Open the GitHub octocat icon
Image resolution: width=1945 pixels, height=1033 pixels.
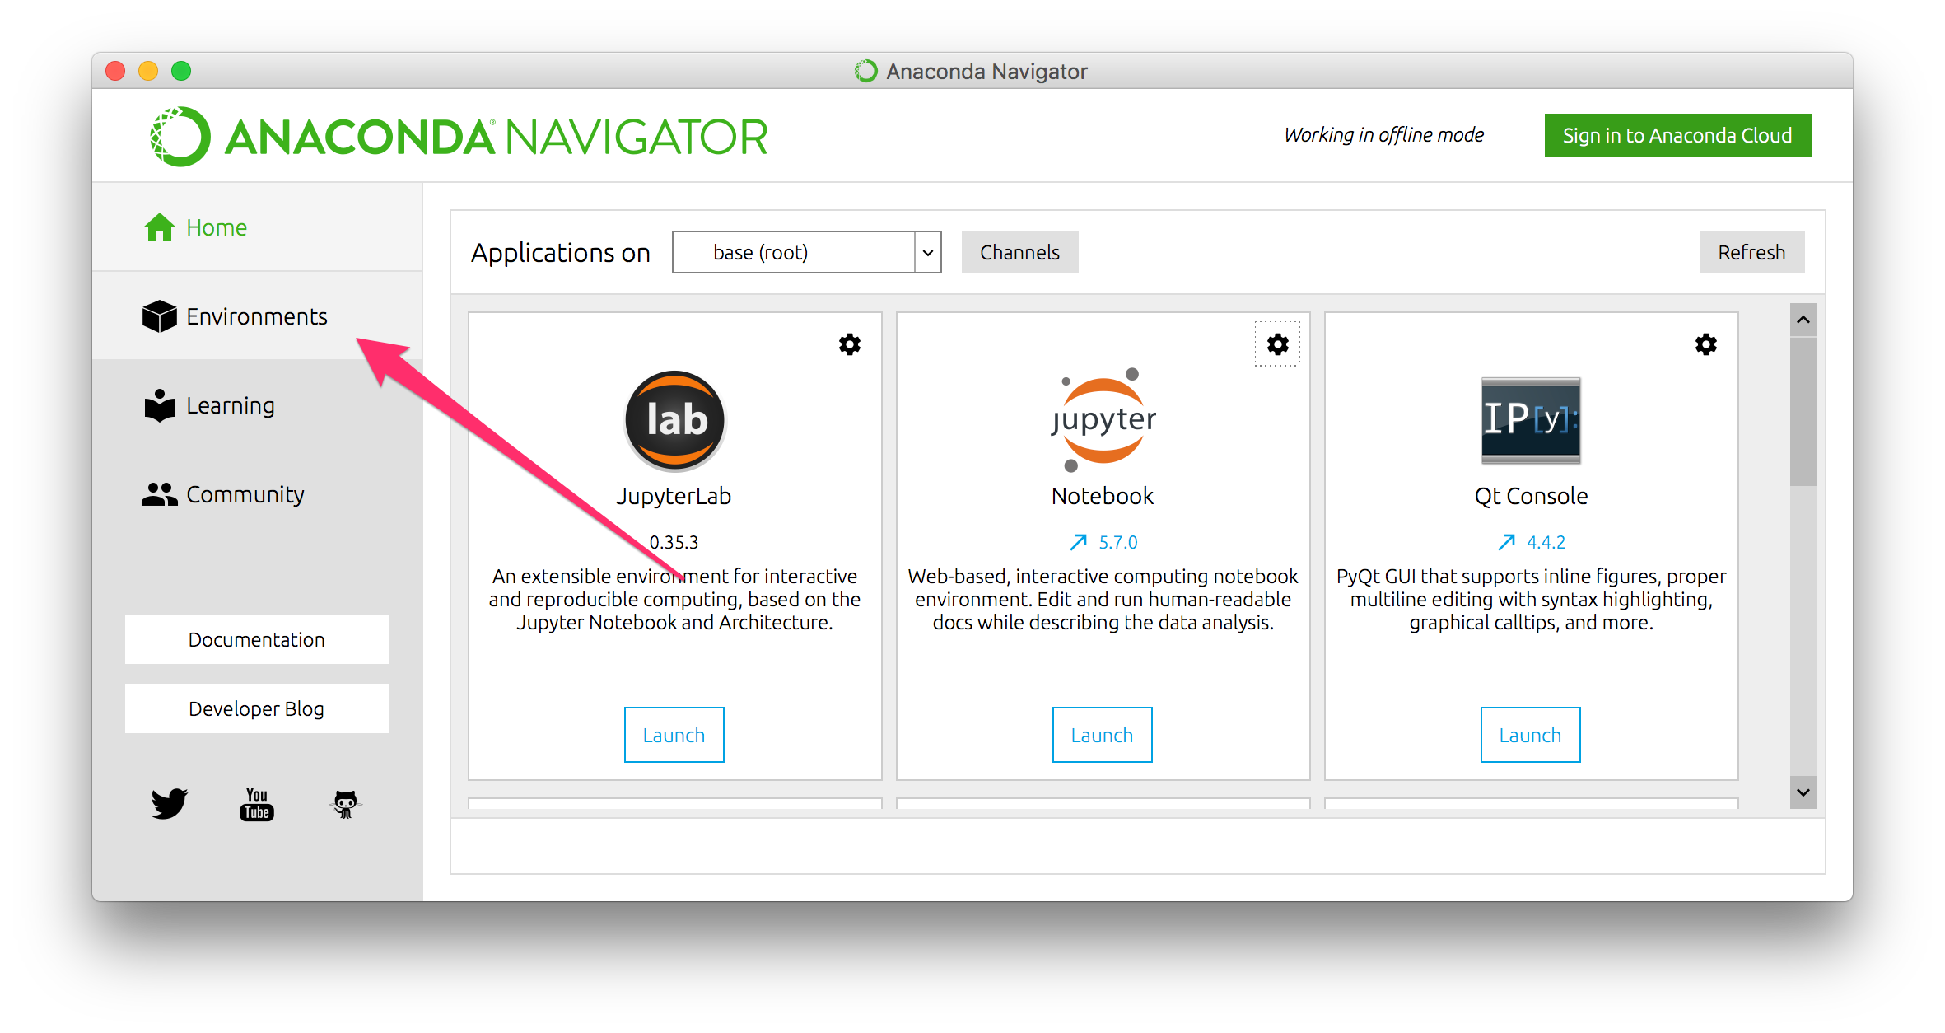coord(346,803)
